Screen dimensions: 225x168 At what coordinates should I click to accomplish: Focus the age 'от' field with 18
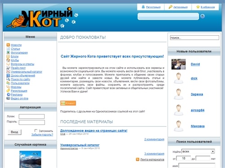[x=184, y=158]
